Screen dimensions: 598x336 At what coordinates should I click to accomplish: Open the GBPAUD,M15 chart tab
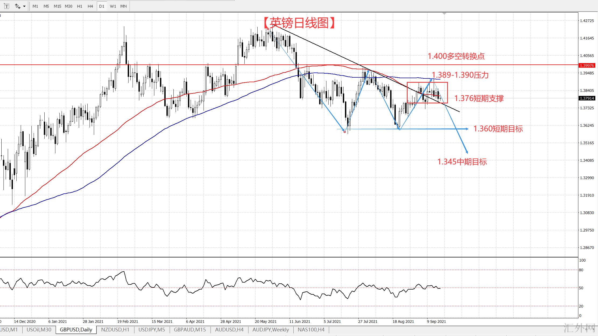point(190,330)
